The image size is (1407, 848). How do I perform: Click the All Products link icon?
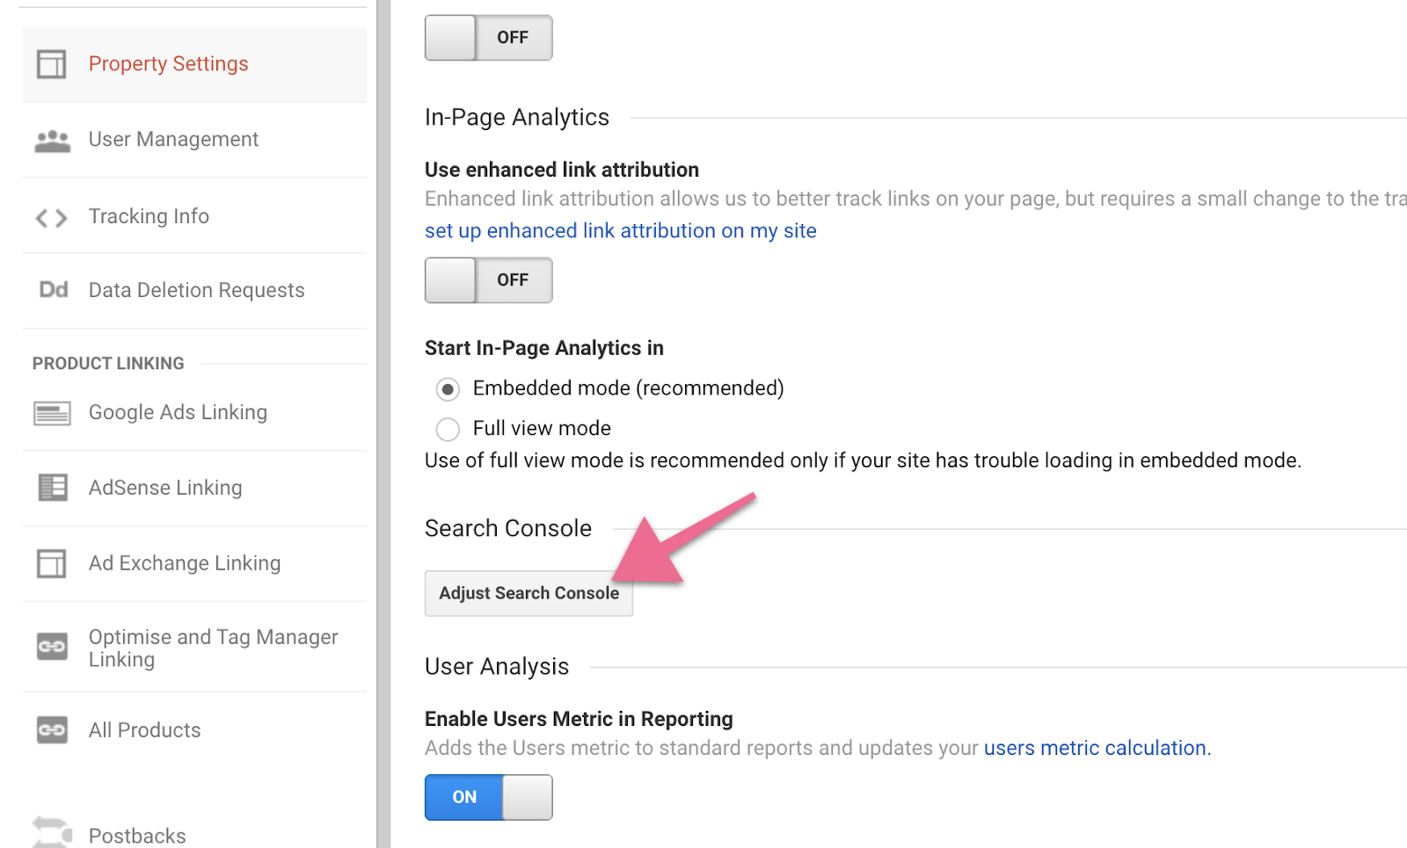[x=52, y=730]
